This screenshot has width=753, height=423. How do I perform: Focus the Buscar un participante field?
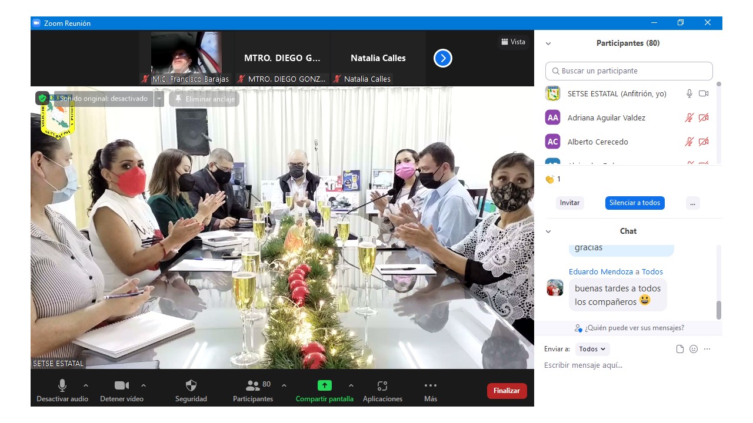(629, 70)
